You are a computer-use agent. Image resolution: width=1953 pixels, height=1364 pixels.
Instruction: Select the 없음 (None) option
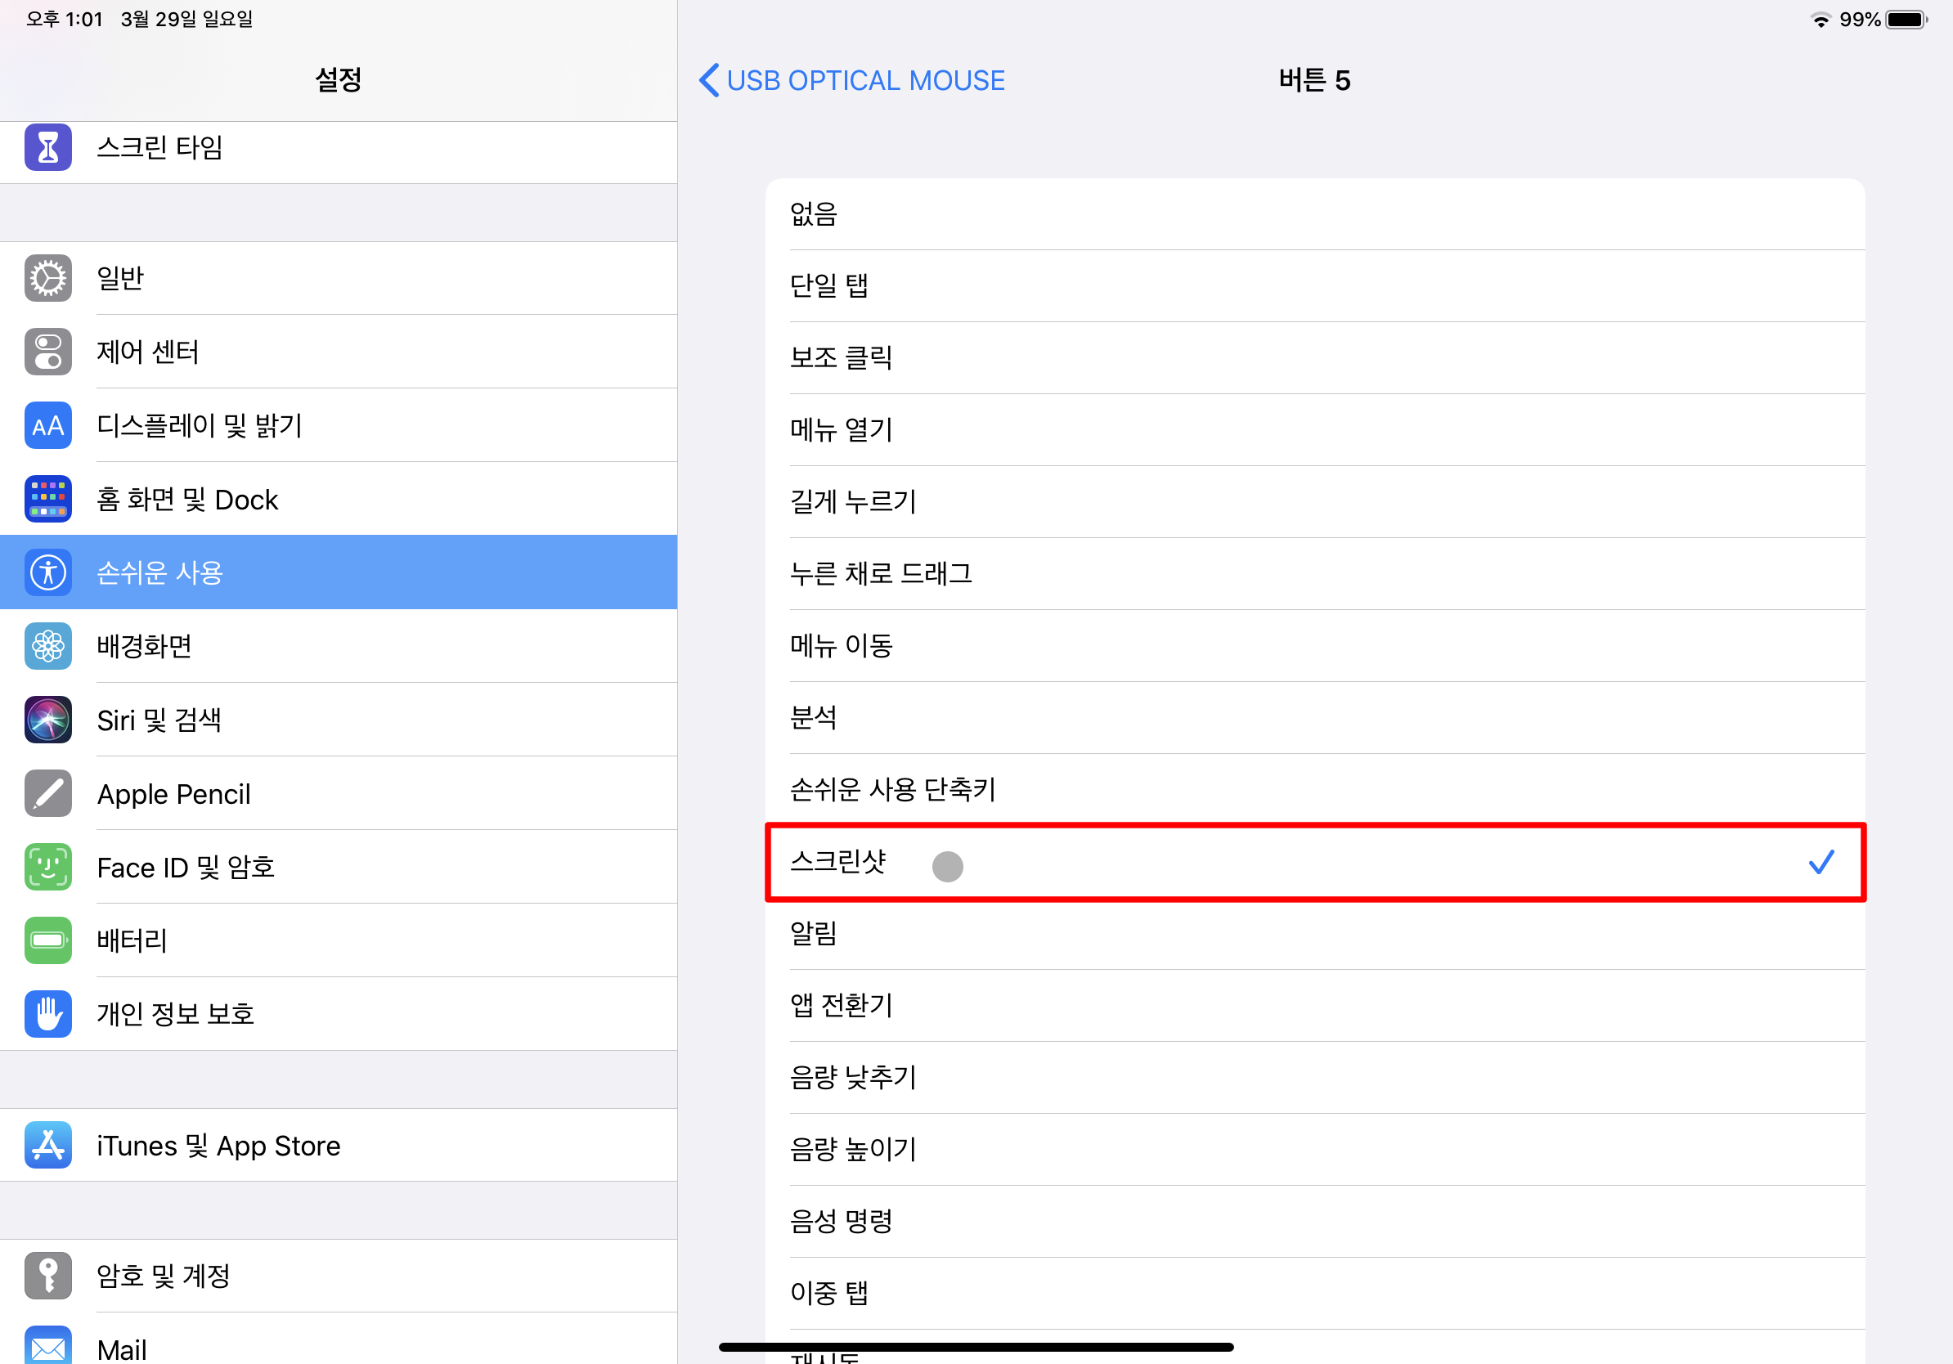[1314, 214]
